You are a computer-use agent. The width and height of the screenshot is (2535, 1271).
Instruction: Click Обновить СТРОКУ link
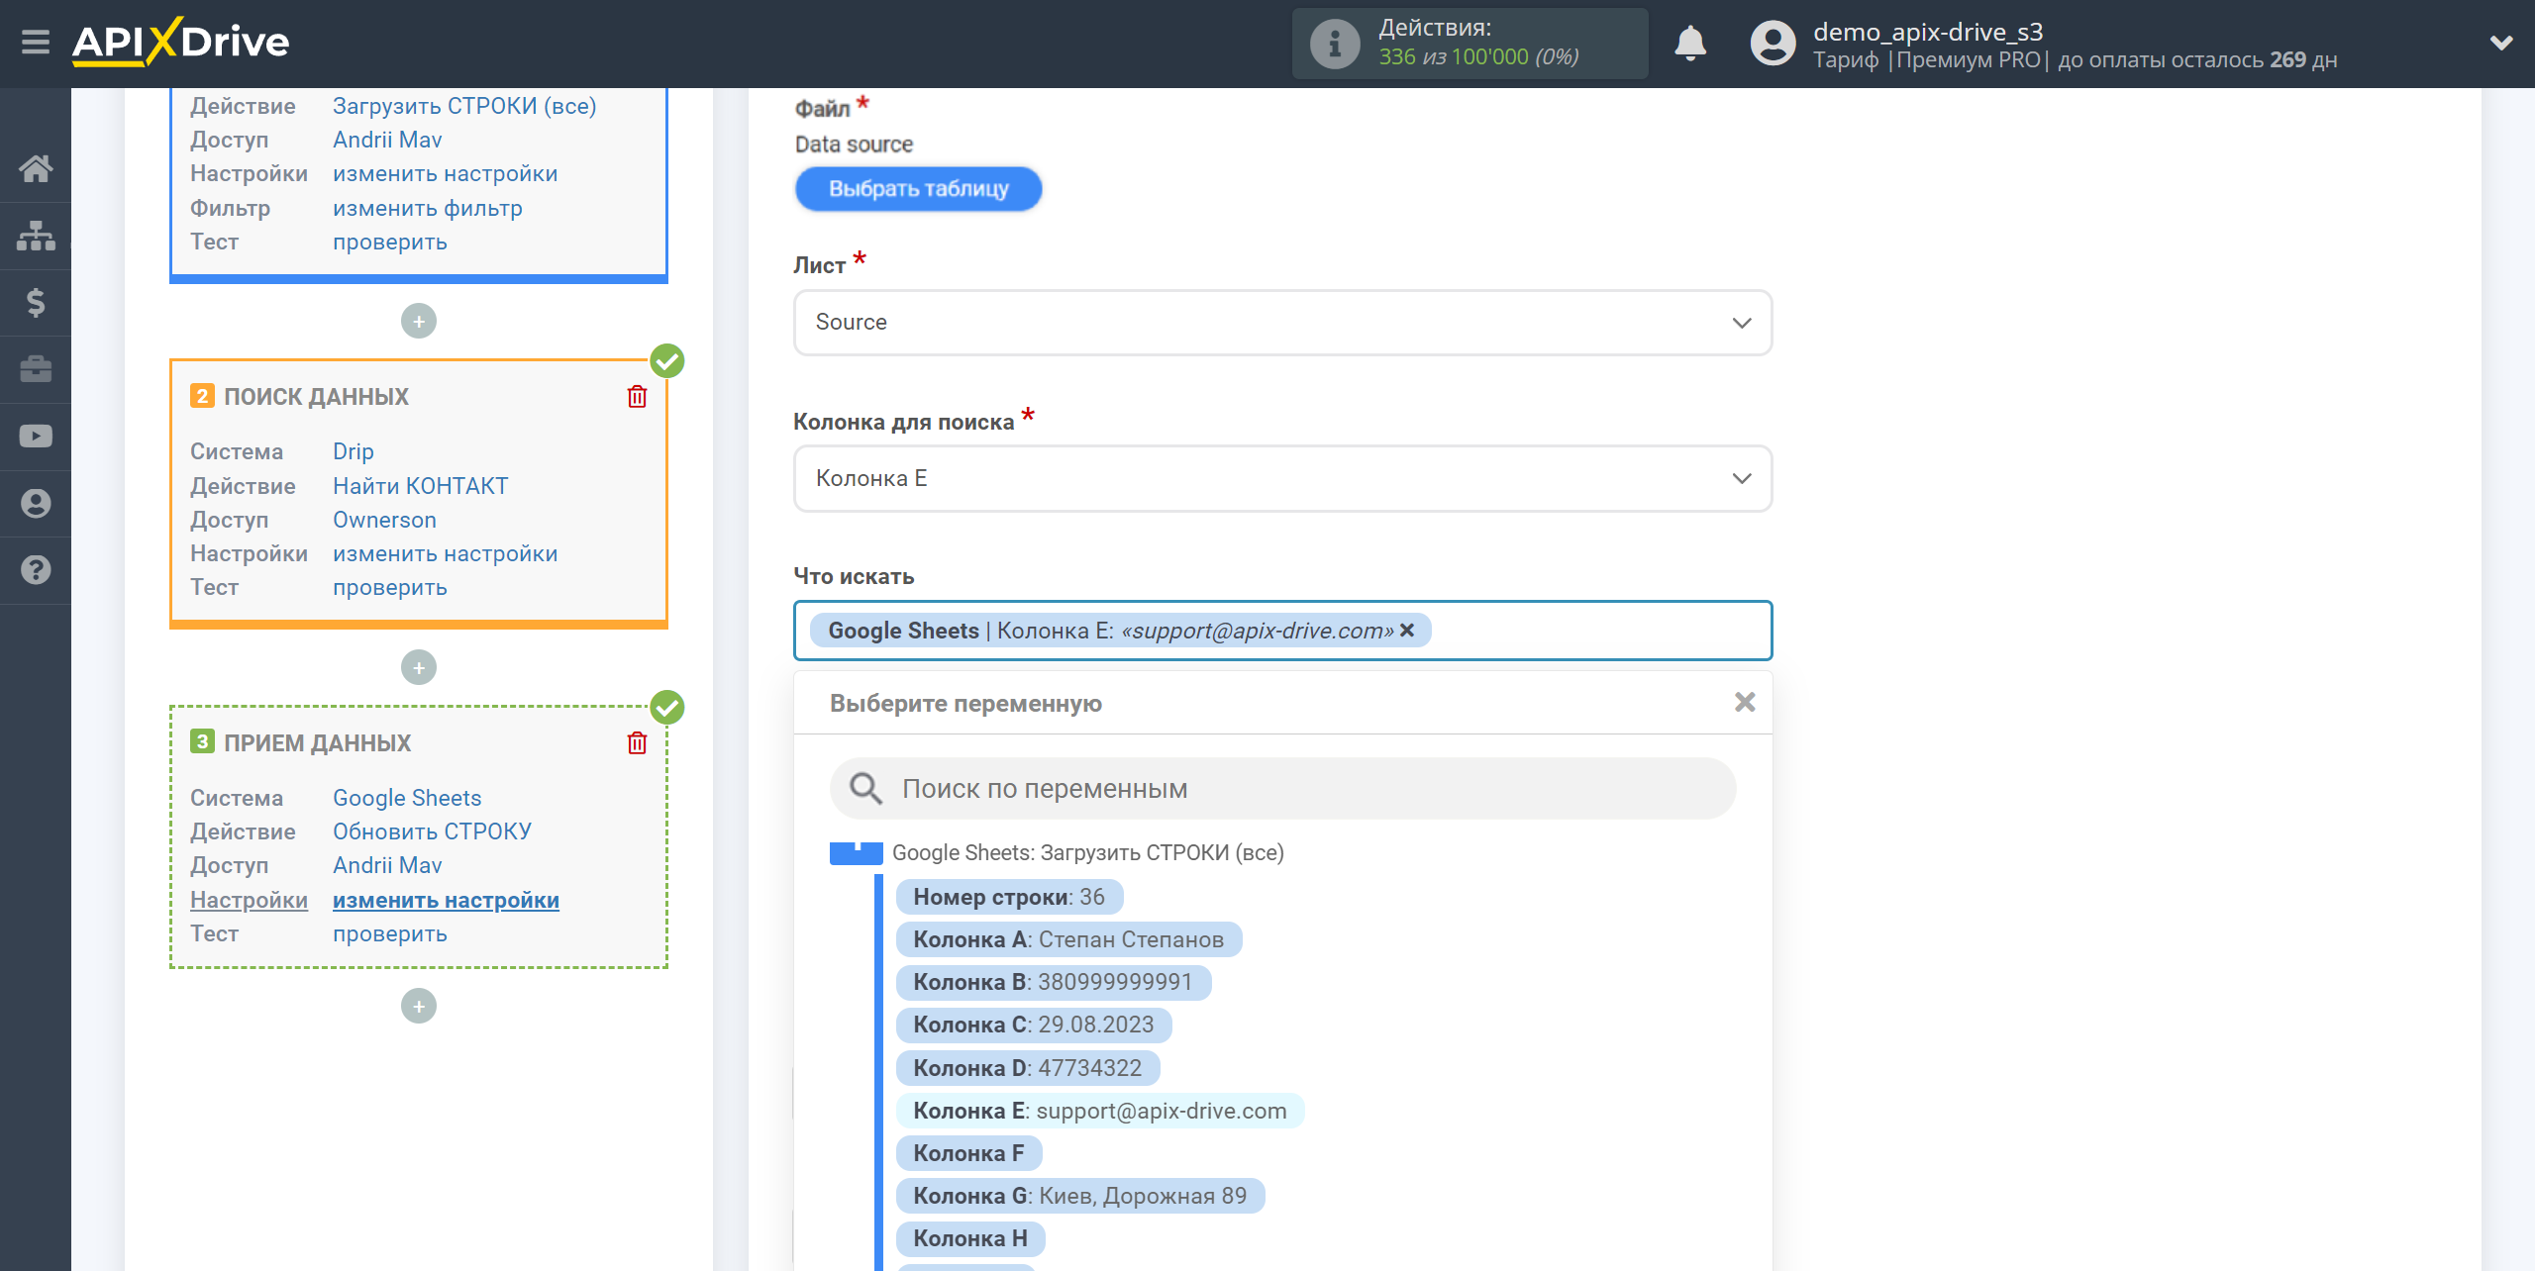(433, 831)
